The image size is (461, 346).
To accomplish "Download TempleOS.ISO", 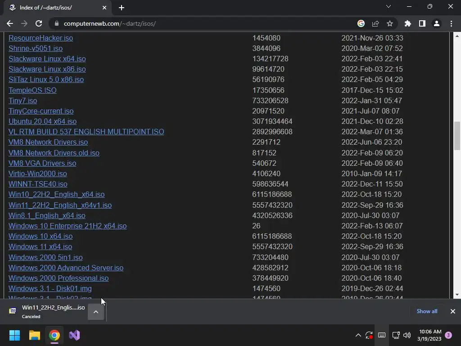I will point(32,90).
